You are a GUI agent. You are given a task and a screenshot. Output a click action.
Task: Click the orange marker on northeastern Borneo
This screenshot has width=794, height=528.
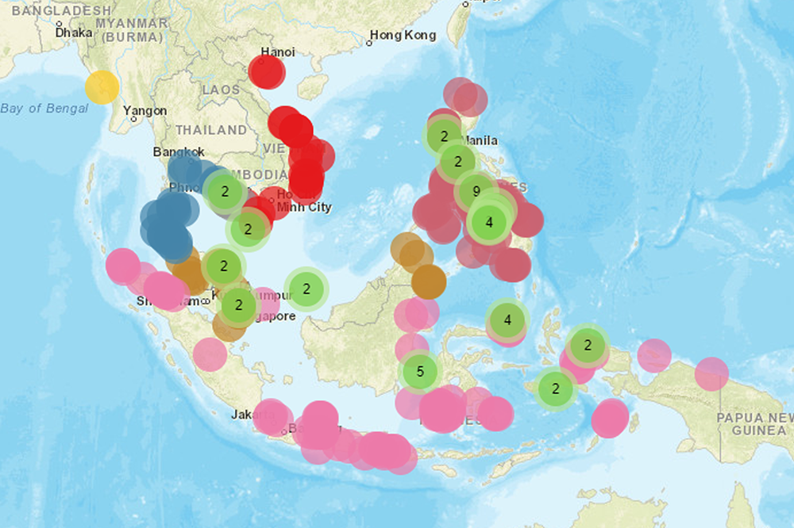click(429, 281)
